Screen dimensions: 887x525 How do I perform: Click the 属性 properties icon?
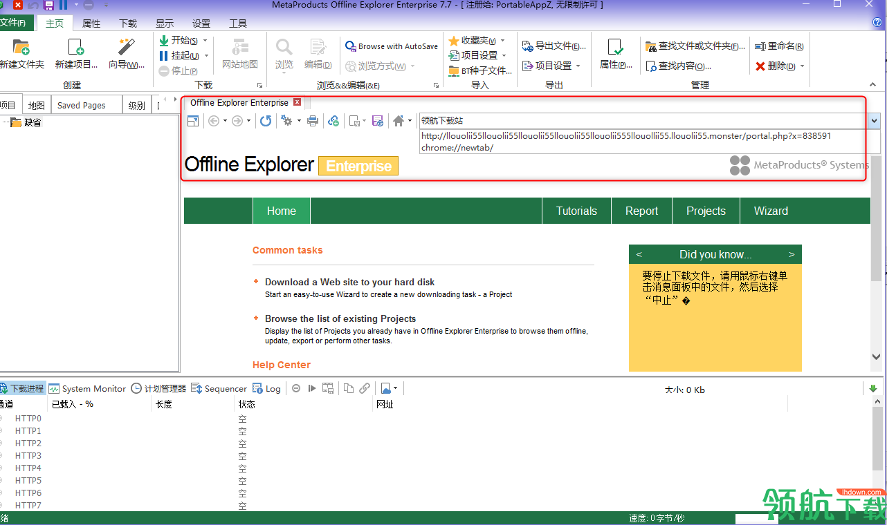pos(614,47)
